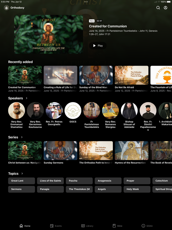Switch to the GOAA tab

point(147,226)
